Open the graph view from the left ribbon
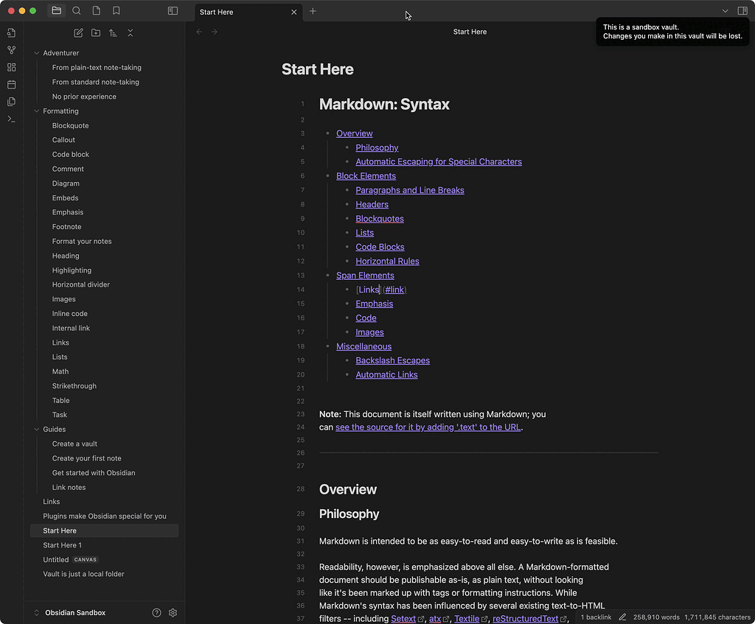This screenshot has width=755, height=624. coord(11,50)
